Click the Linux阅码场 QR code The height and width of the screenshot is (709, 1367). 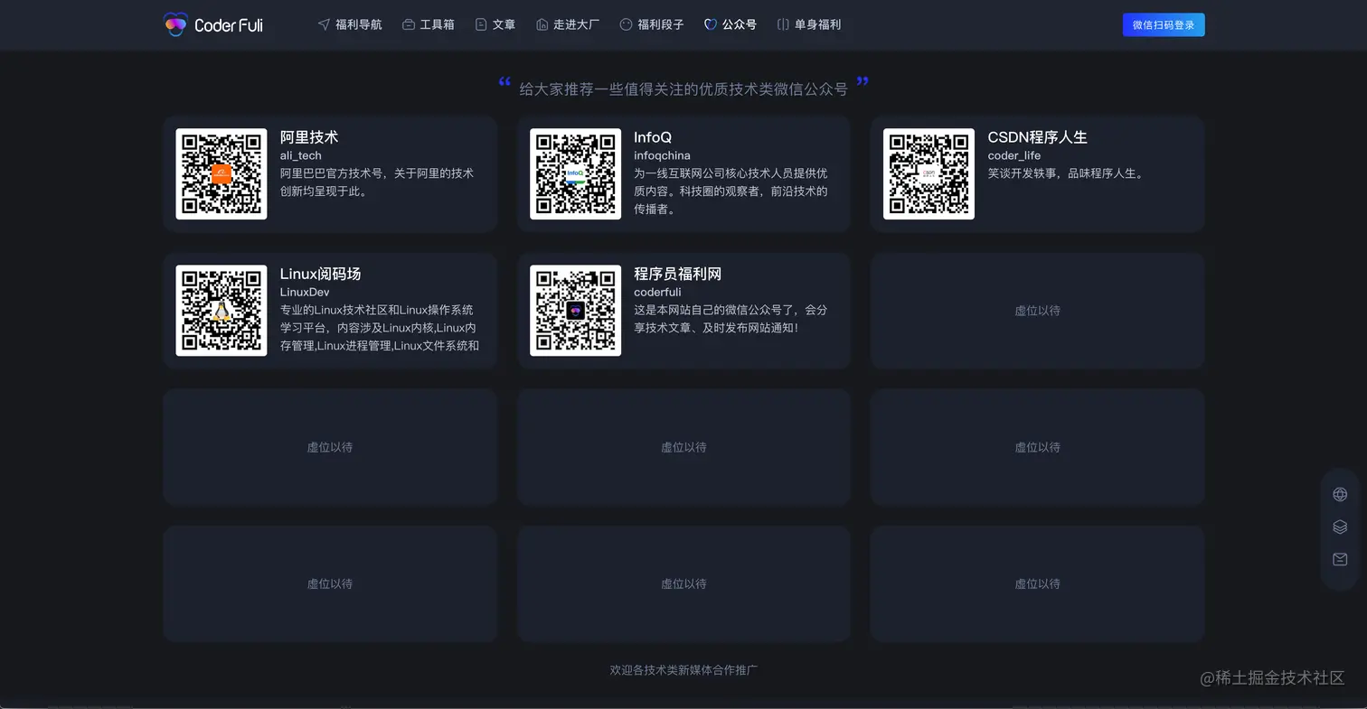click(221, 309)
